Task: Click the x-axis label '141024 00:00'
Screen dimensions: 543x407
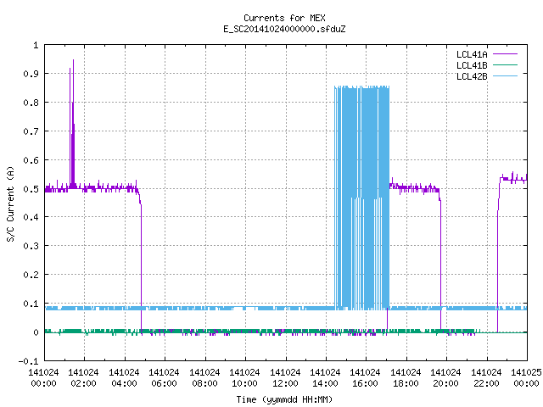Action: (43, 378)
